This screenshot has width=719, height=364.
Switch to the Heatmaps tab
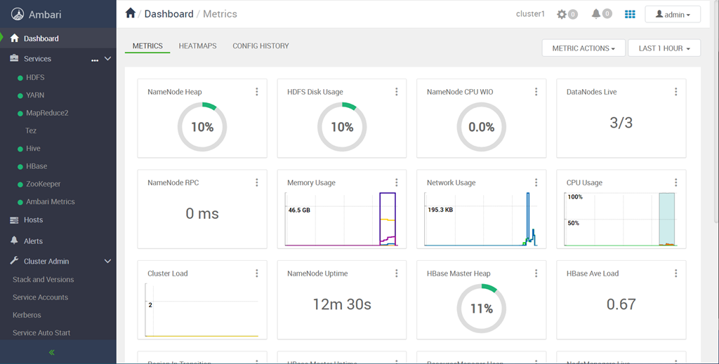197,46
